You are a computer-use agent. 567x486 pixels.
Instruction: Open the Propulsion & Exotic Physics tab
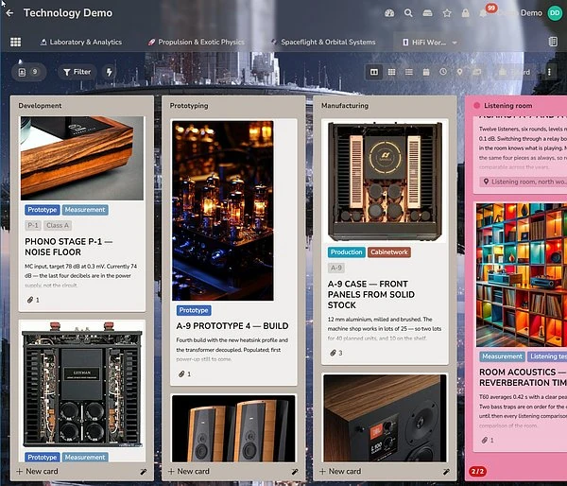tap(196, 42)
